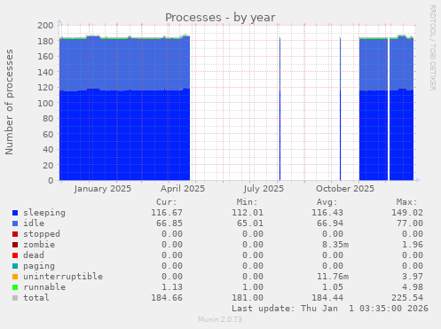Screen dimensions: 441x329
Task: Select the 'paging' legend label
Action: click(x=39, y=266)
